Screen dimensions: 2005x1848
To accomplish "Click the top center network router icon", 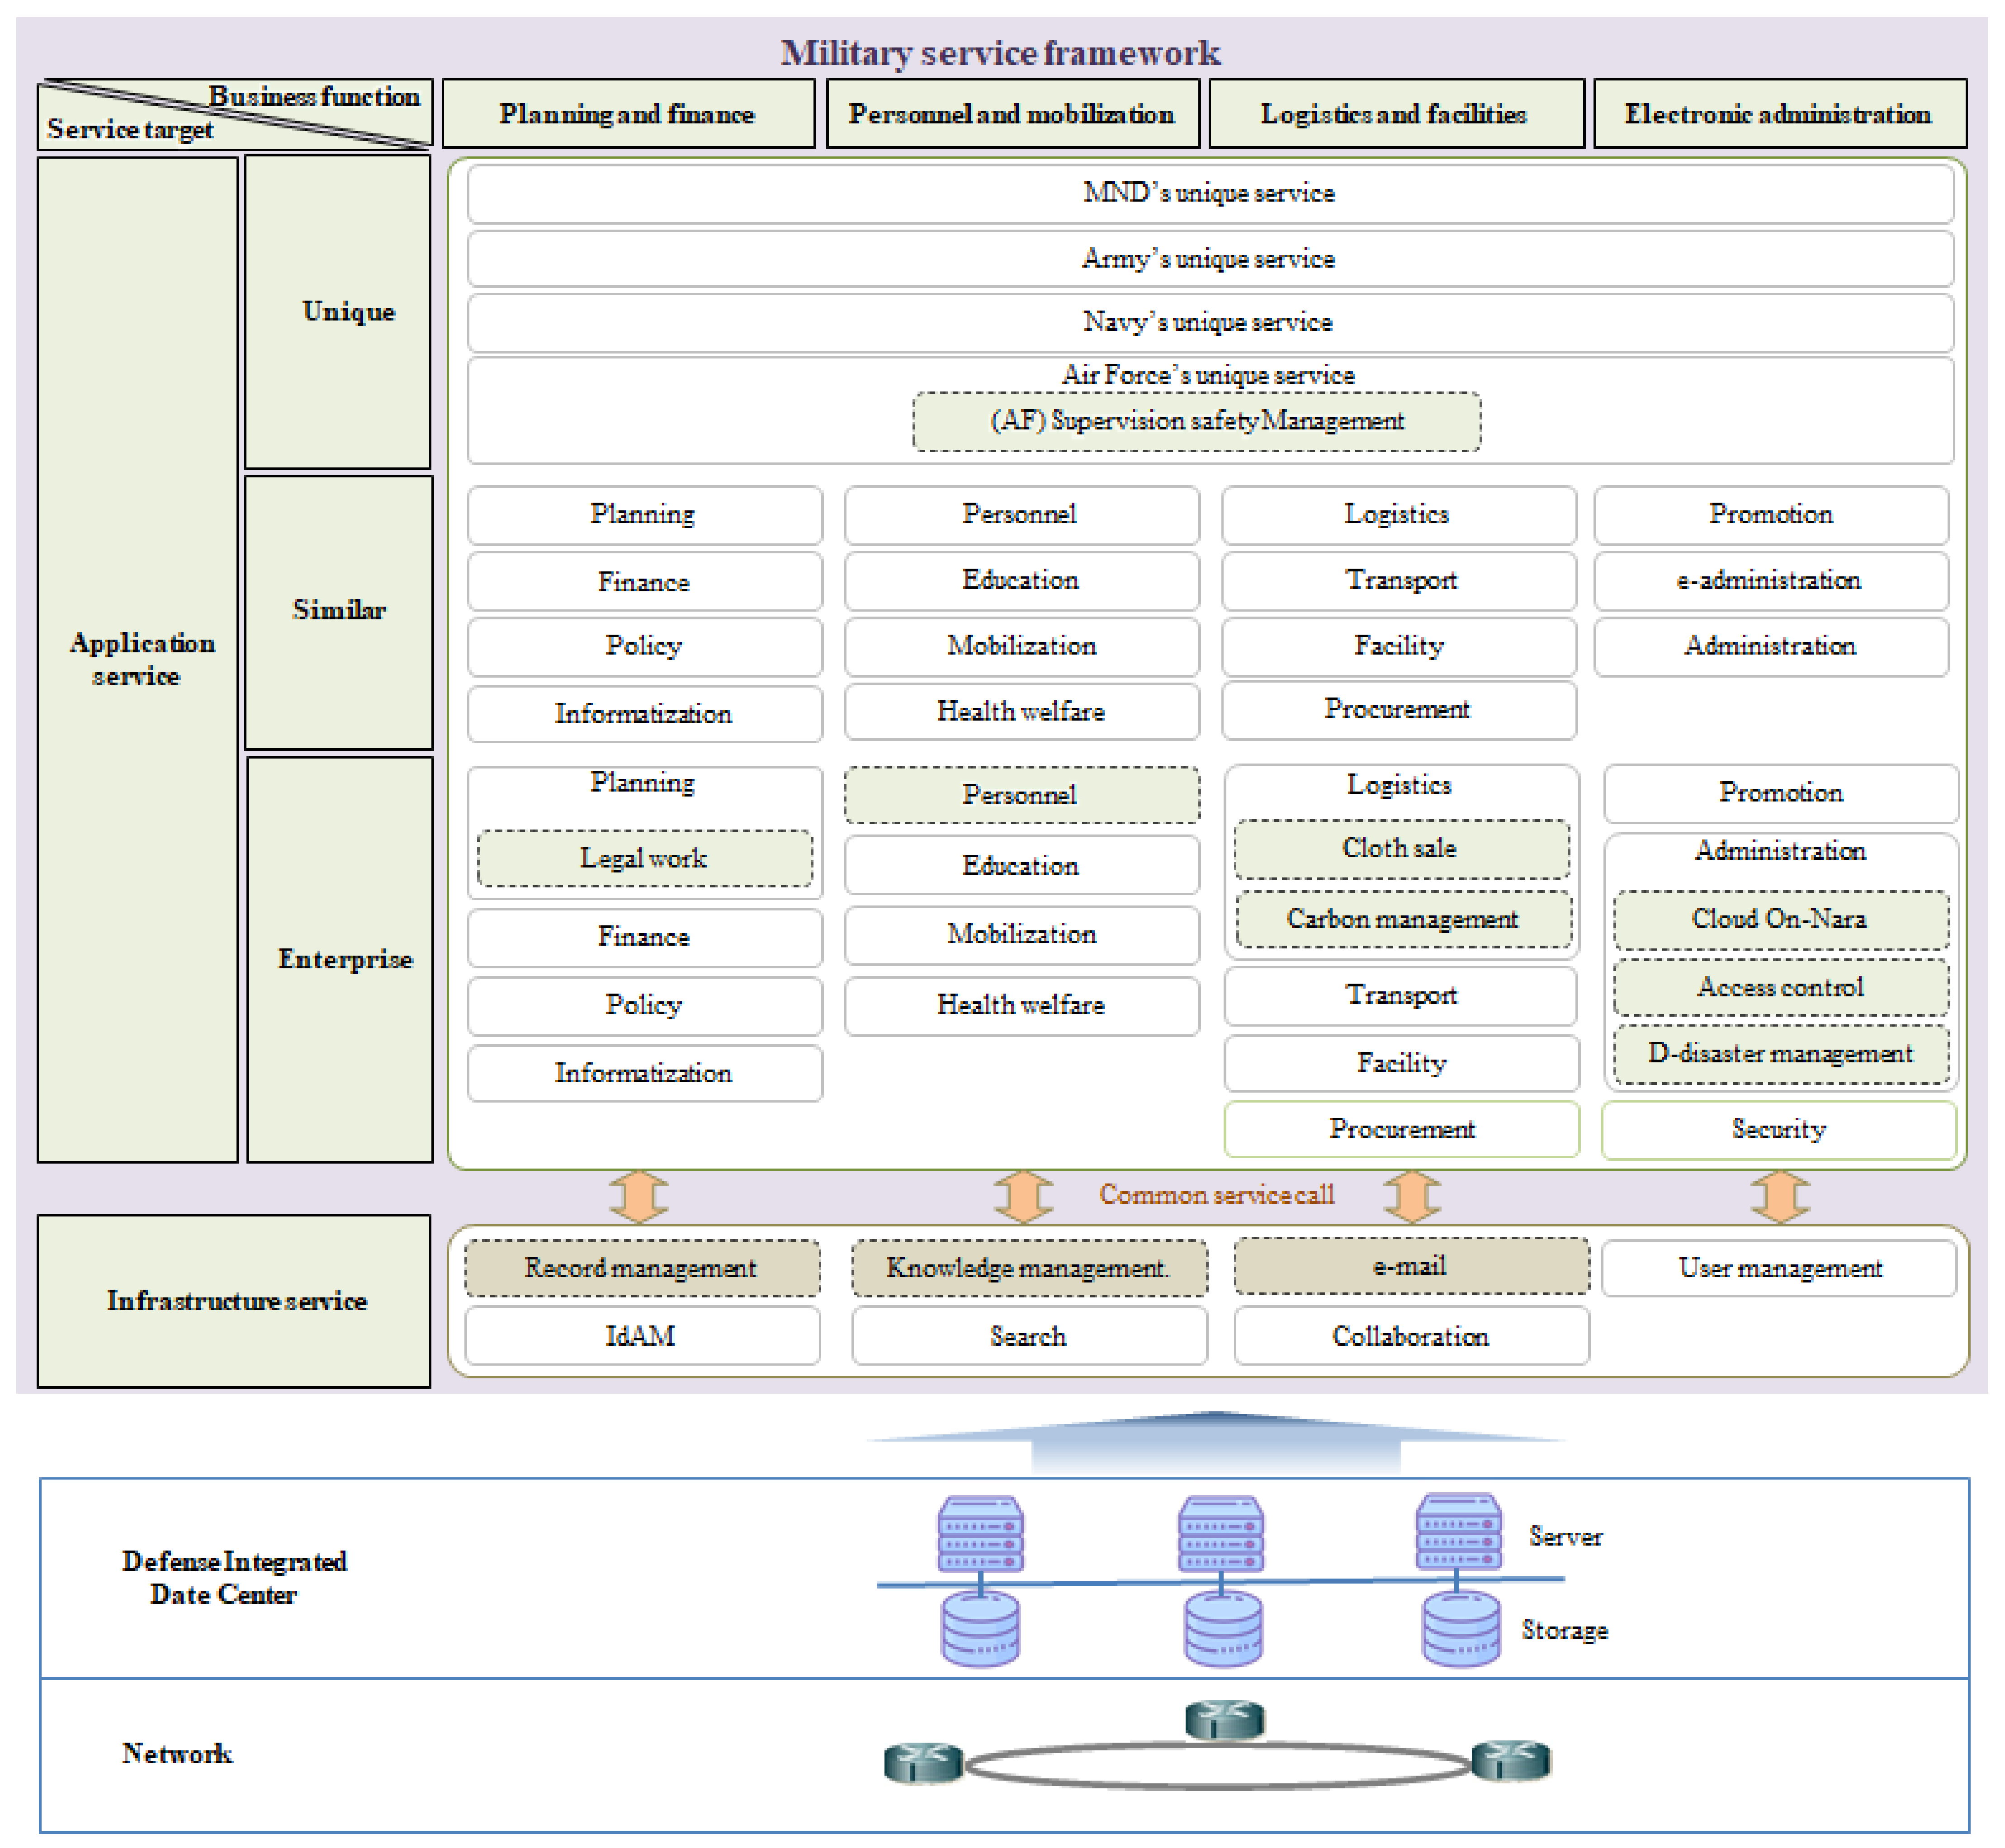I will (x=1224, y=1719).
